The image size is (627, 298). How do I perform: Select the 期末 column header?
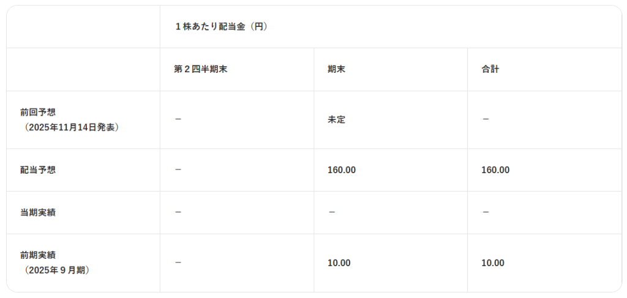click(336, 69)
